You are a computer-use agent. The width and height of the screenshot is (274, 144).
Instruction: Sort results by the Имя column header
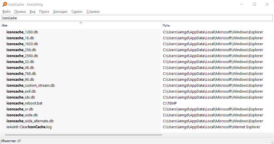(x=56, y=25)
